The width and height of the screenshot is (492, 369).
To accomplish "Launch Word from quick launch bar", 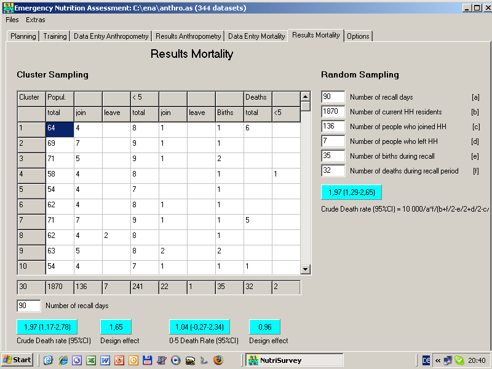I will 105,360.
